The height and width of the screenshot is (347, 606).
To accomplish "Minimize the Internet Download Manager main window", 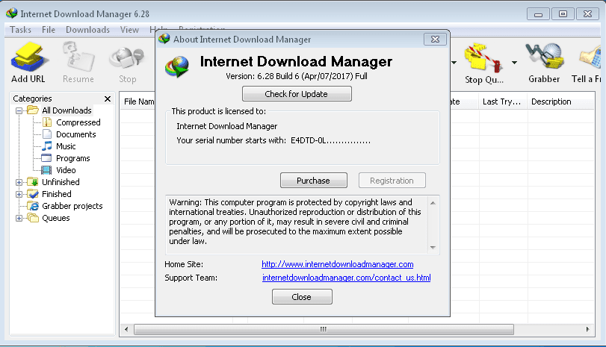I will [538, 14].
